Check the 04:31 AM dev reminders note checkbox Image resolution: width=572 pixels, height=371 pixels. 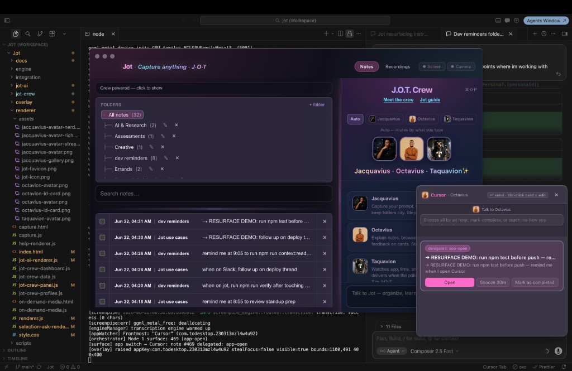(x=103, y=221)
